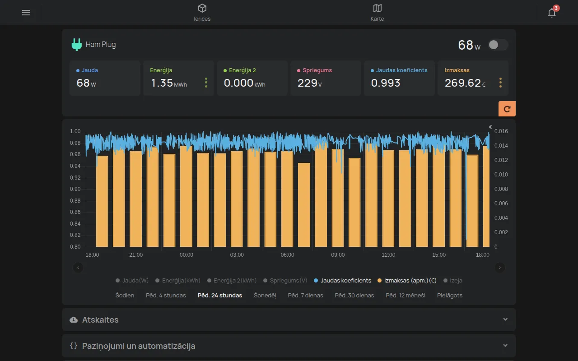
Task: Select the Pēd. 30 dienas range
Action: [x=354, y=296]
